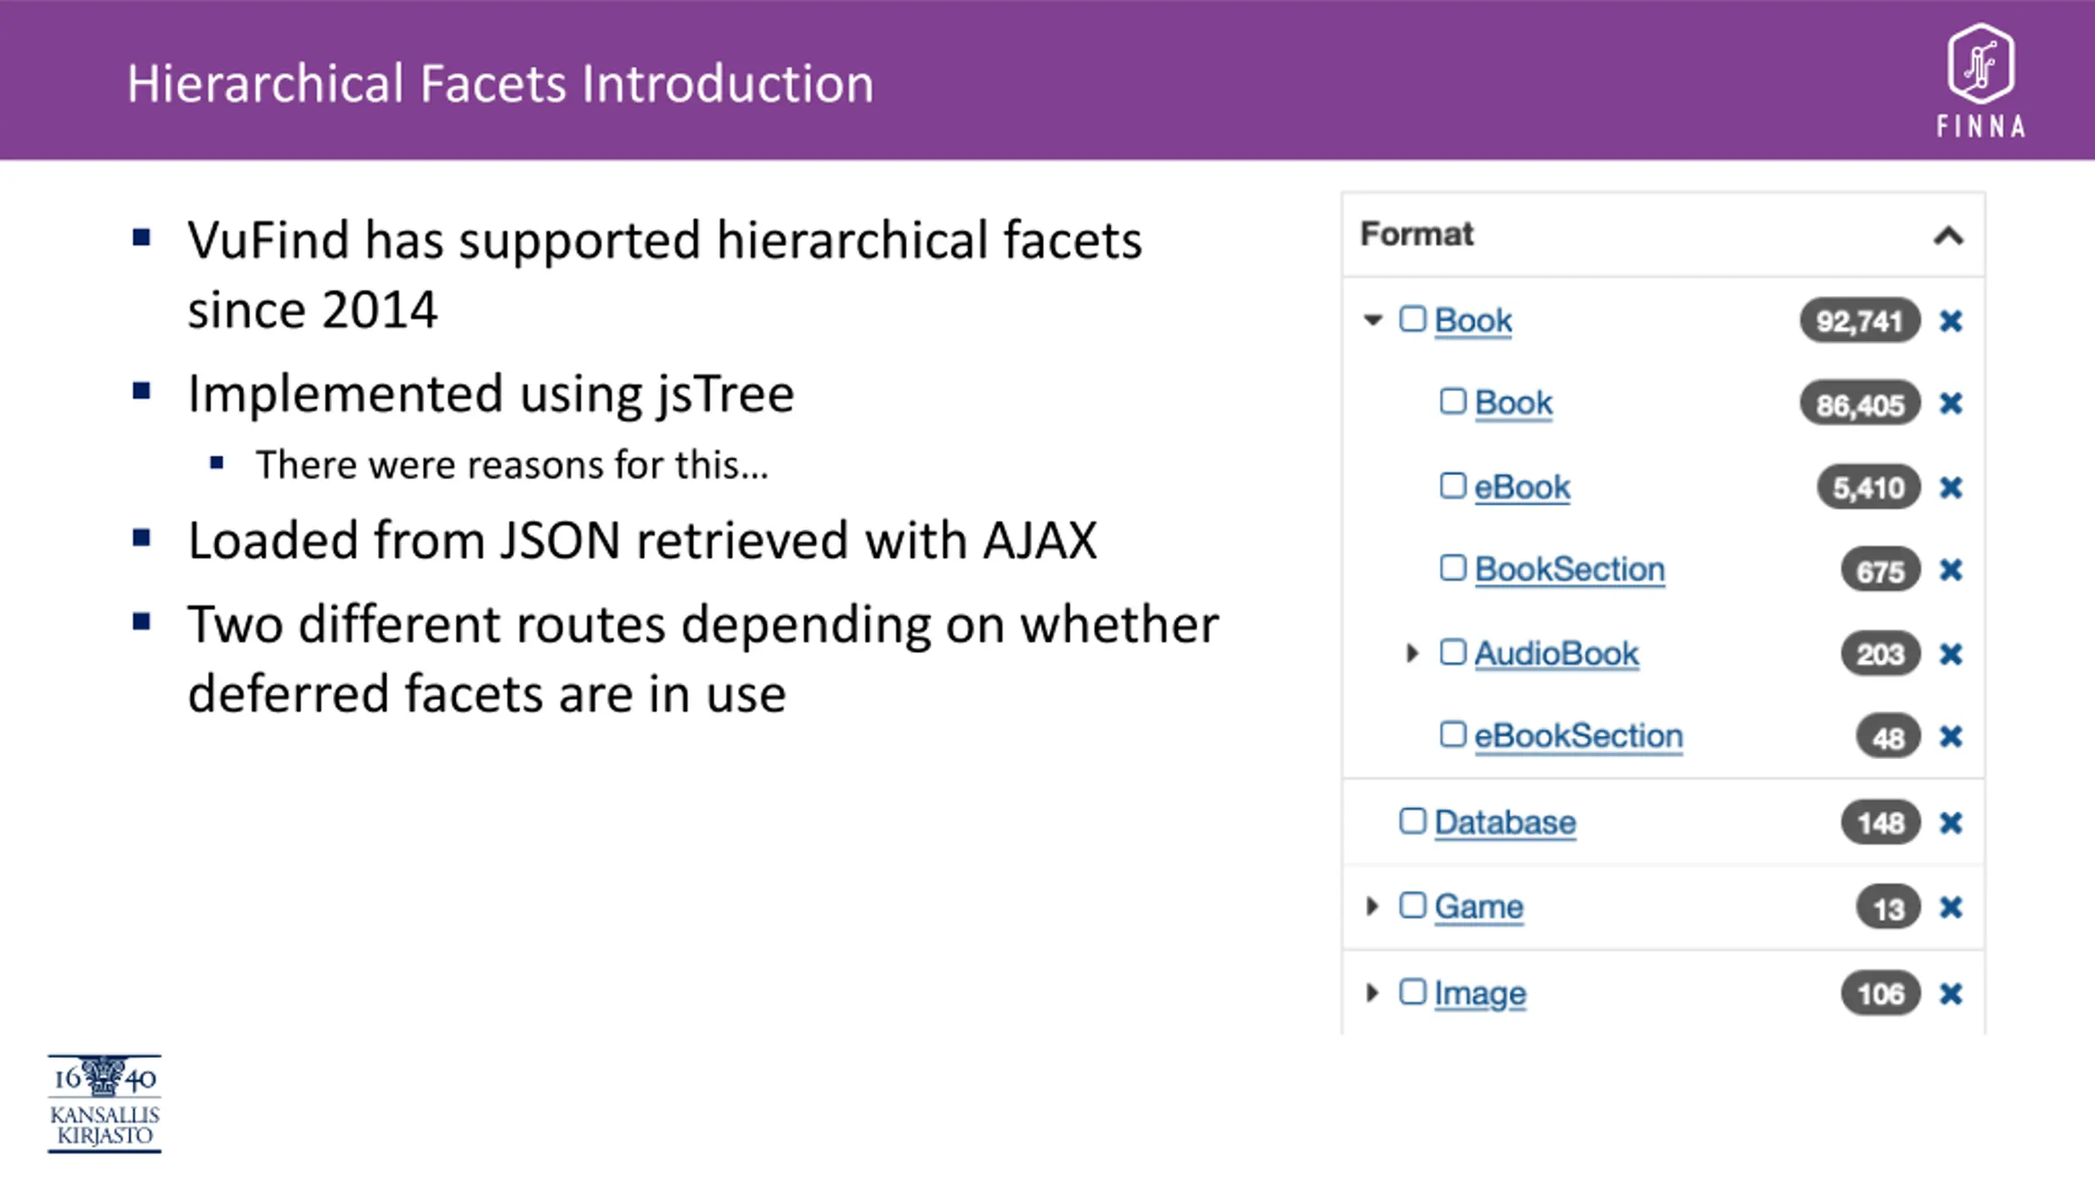Exclude the Game format with X
Image resolution: width=2095 pixels, height=1178 pixels.
(1951, 907)
